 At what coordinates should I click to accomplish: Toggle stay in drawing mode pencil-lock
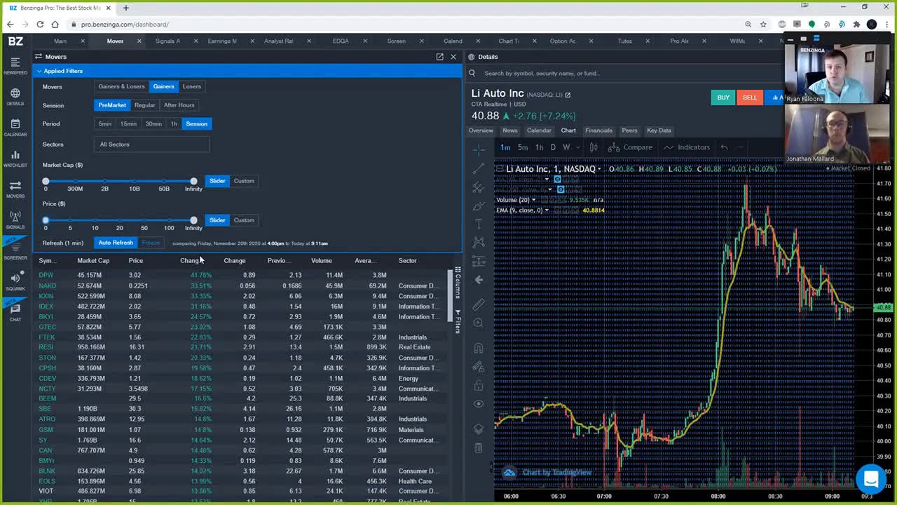[479, 366]
